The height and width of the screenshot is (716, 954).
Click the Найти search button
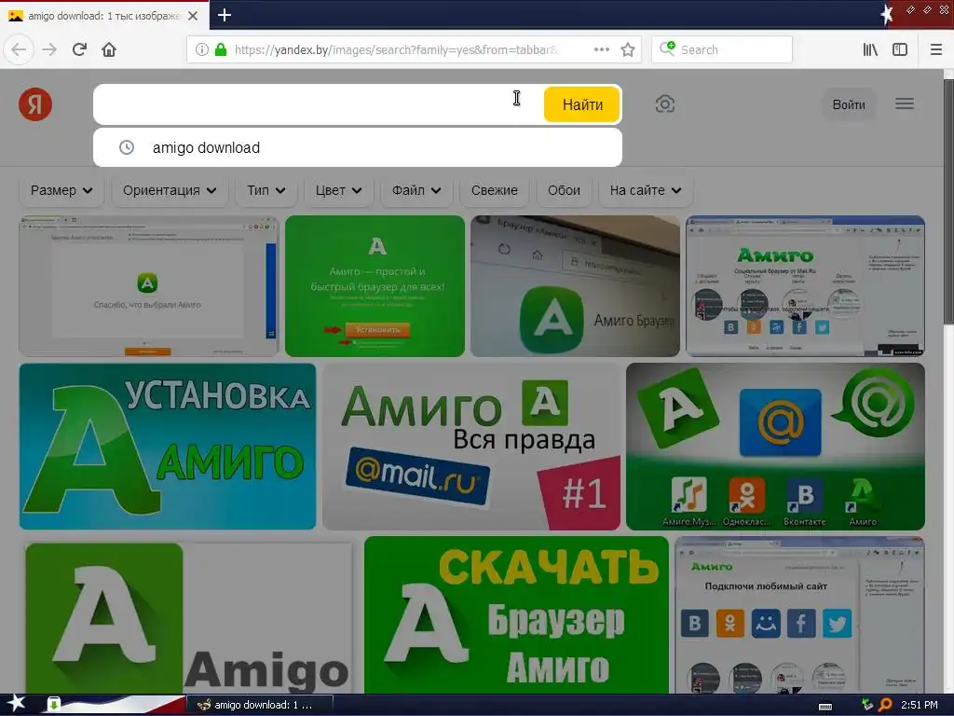(x=582, y=104)
